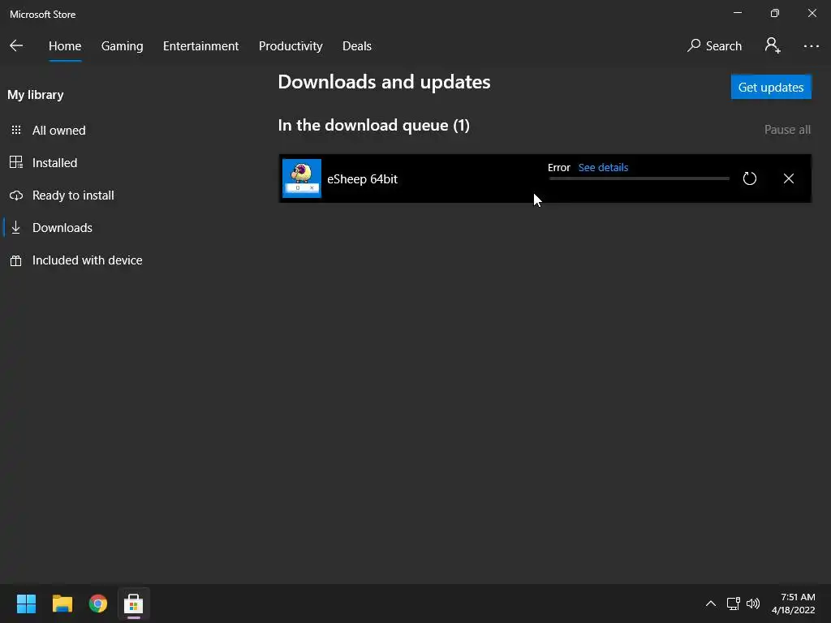This screenshot has width=831, height=623.
Task: Open the Search magnifier
Action: pos(694,45)
